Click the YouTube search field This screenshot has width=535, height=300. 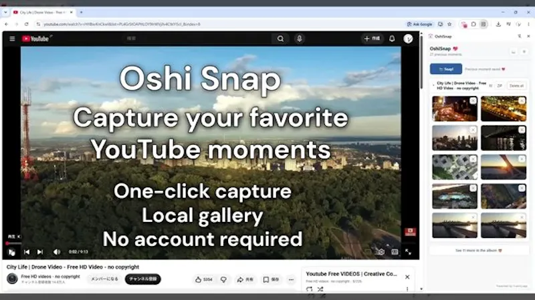pos(197,39)
